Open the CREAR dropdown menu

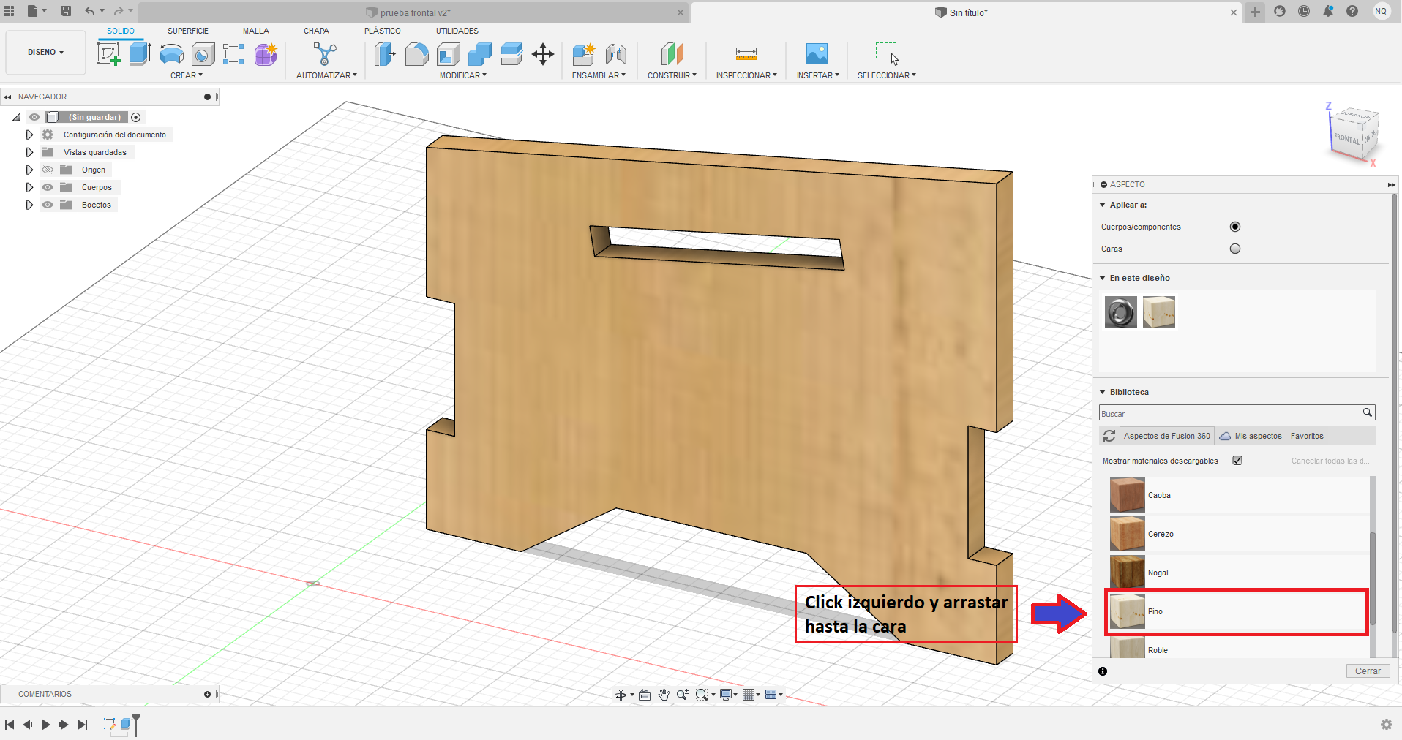(x=187, y=75)
